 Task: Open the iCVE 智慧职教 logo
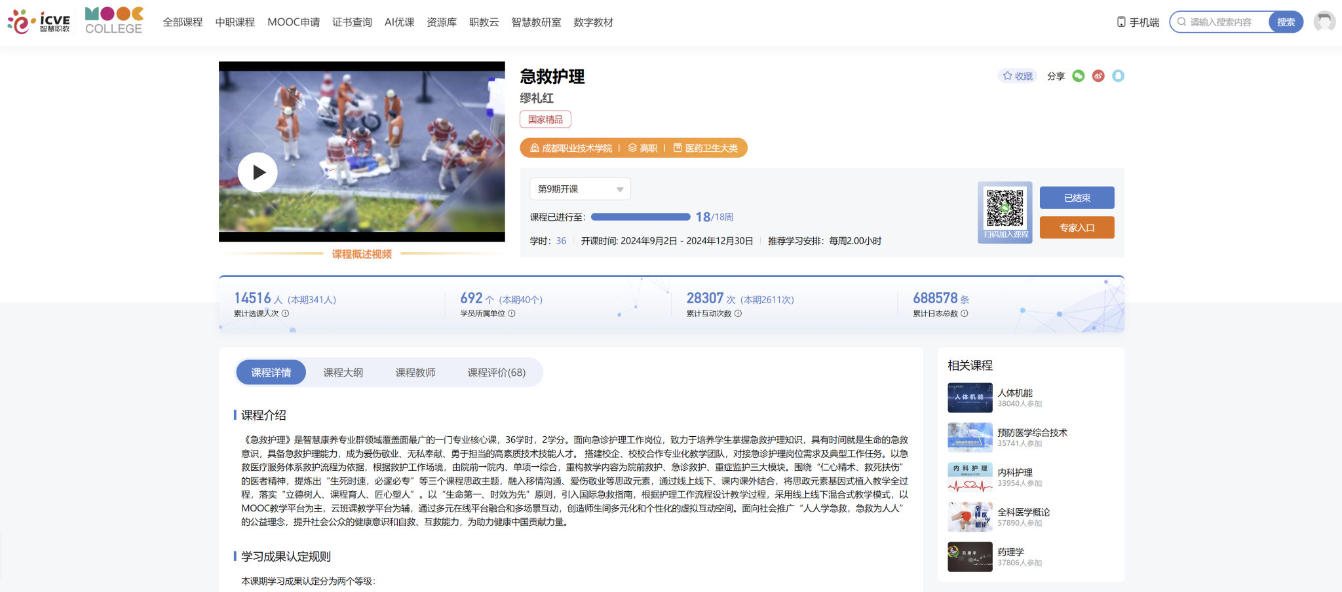point(39,22)
